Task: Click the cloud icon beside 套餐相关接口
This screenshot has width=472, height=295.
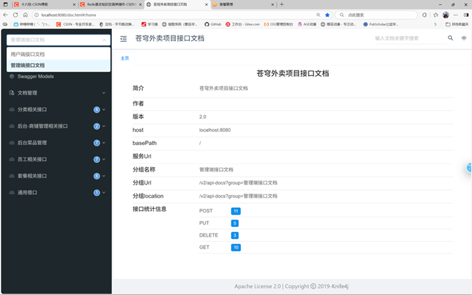Action: [x=11, y=176]
